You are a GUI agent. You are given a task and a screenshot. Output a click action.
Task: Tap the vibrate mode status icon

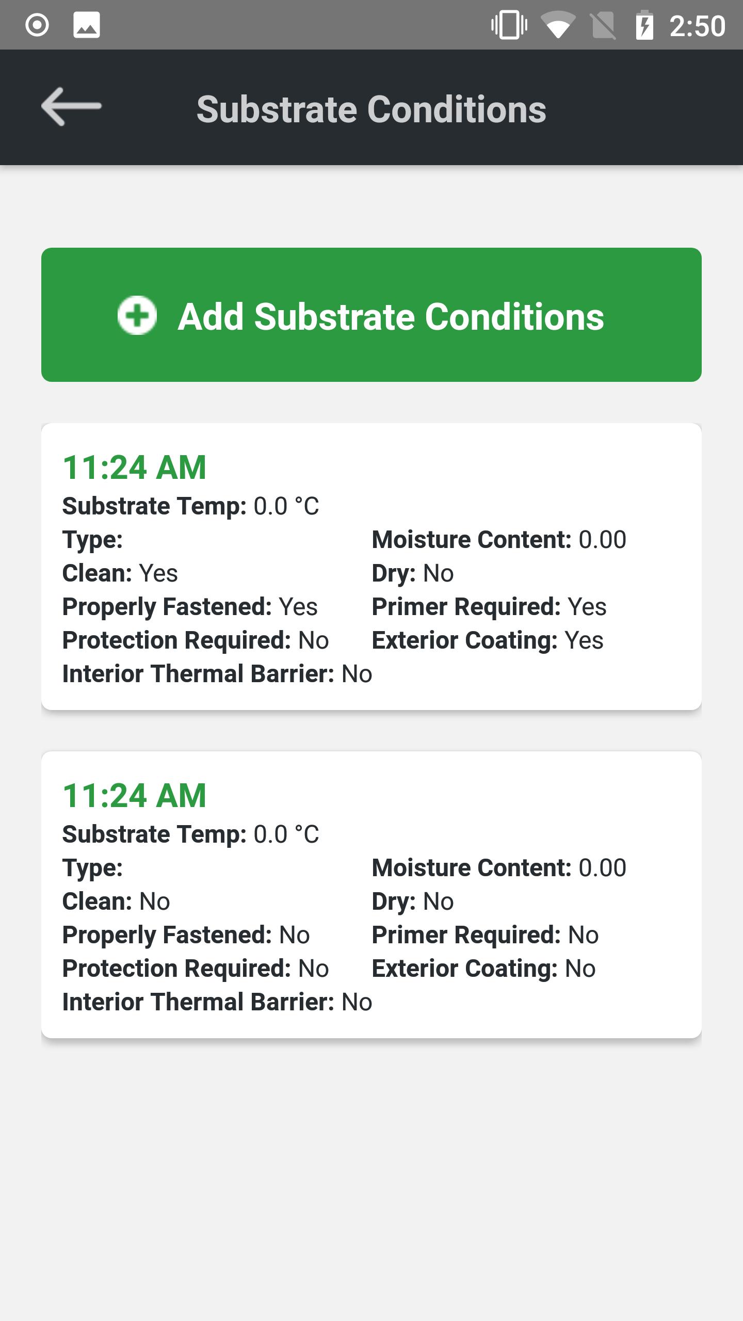509,25
